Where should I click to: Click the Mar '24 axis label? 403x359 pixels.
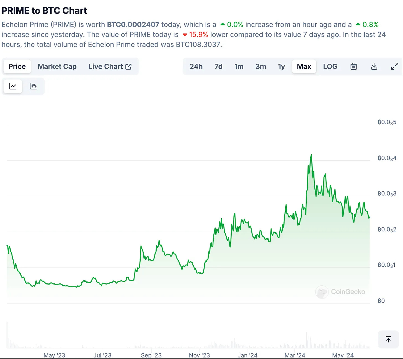(x=295, y=355)
